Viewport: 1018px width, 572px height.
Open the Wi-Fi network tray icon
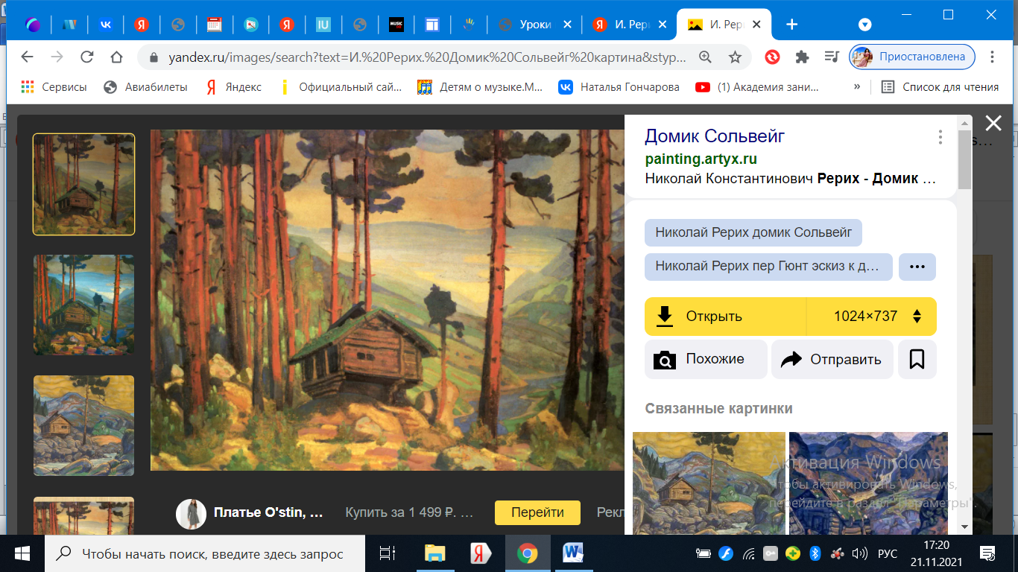click(749, 553)
